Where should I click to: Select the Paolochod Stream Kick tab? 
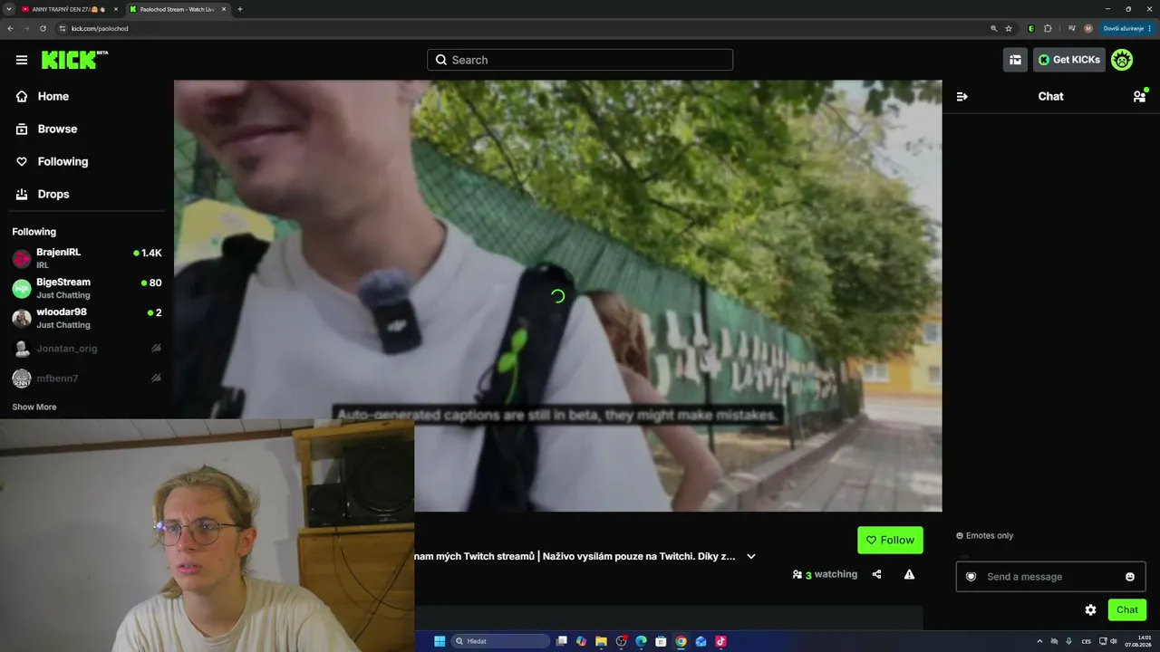pos(178,9)
